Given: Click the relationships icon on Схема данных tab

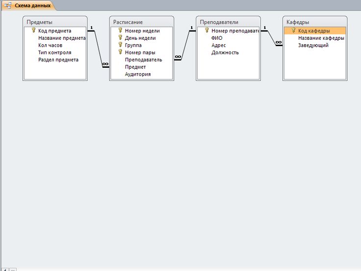Looking at the screenshot, I should (8, 5).
